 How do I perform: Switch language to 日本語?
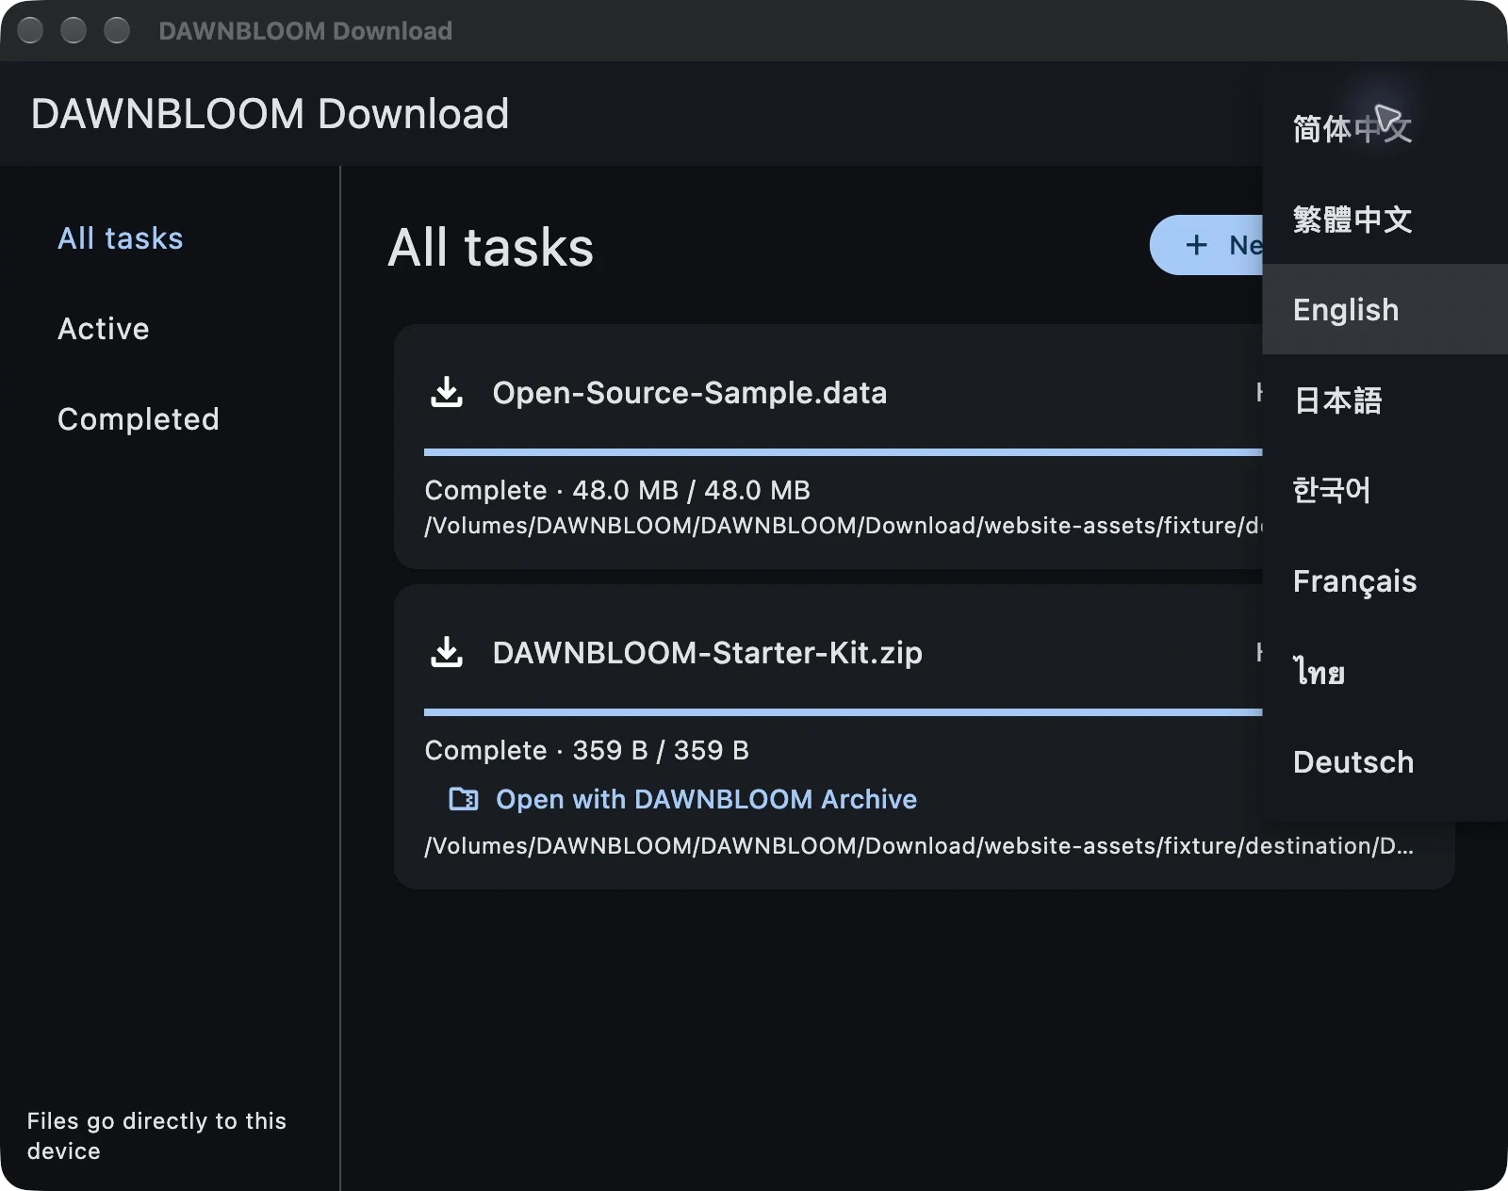1385,400
